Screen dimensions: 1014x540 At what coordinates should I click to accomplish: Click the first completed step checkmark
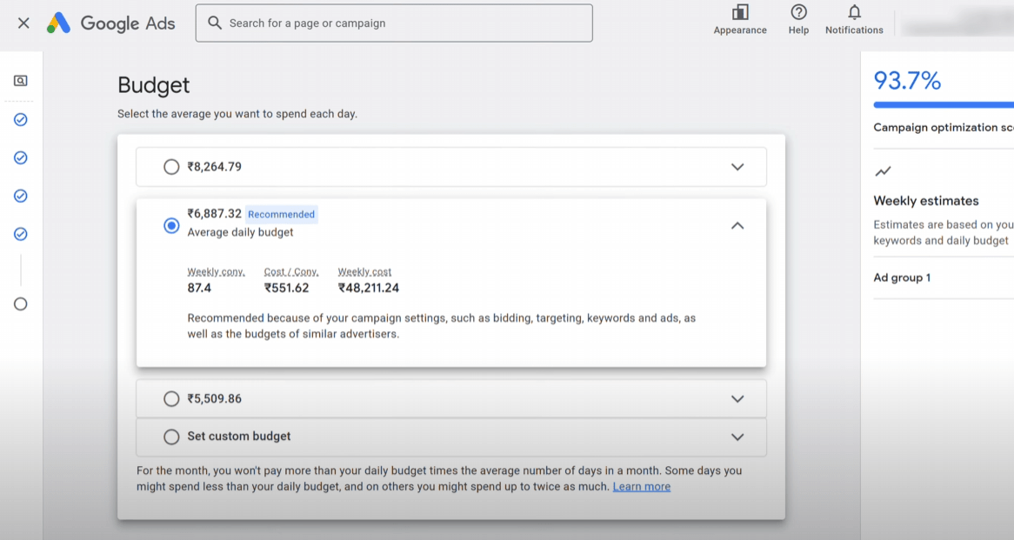tap(21, 119)
